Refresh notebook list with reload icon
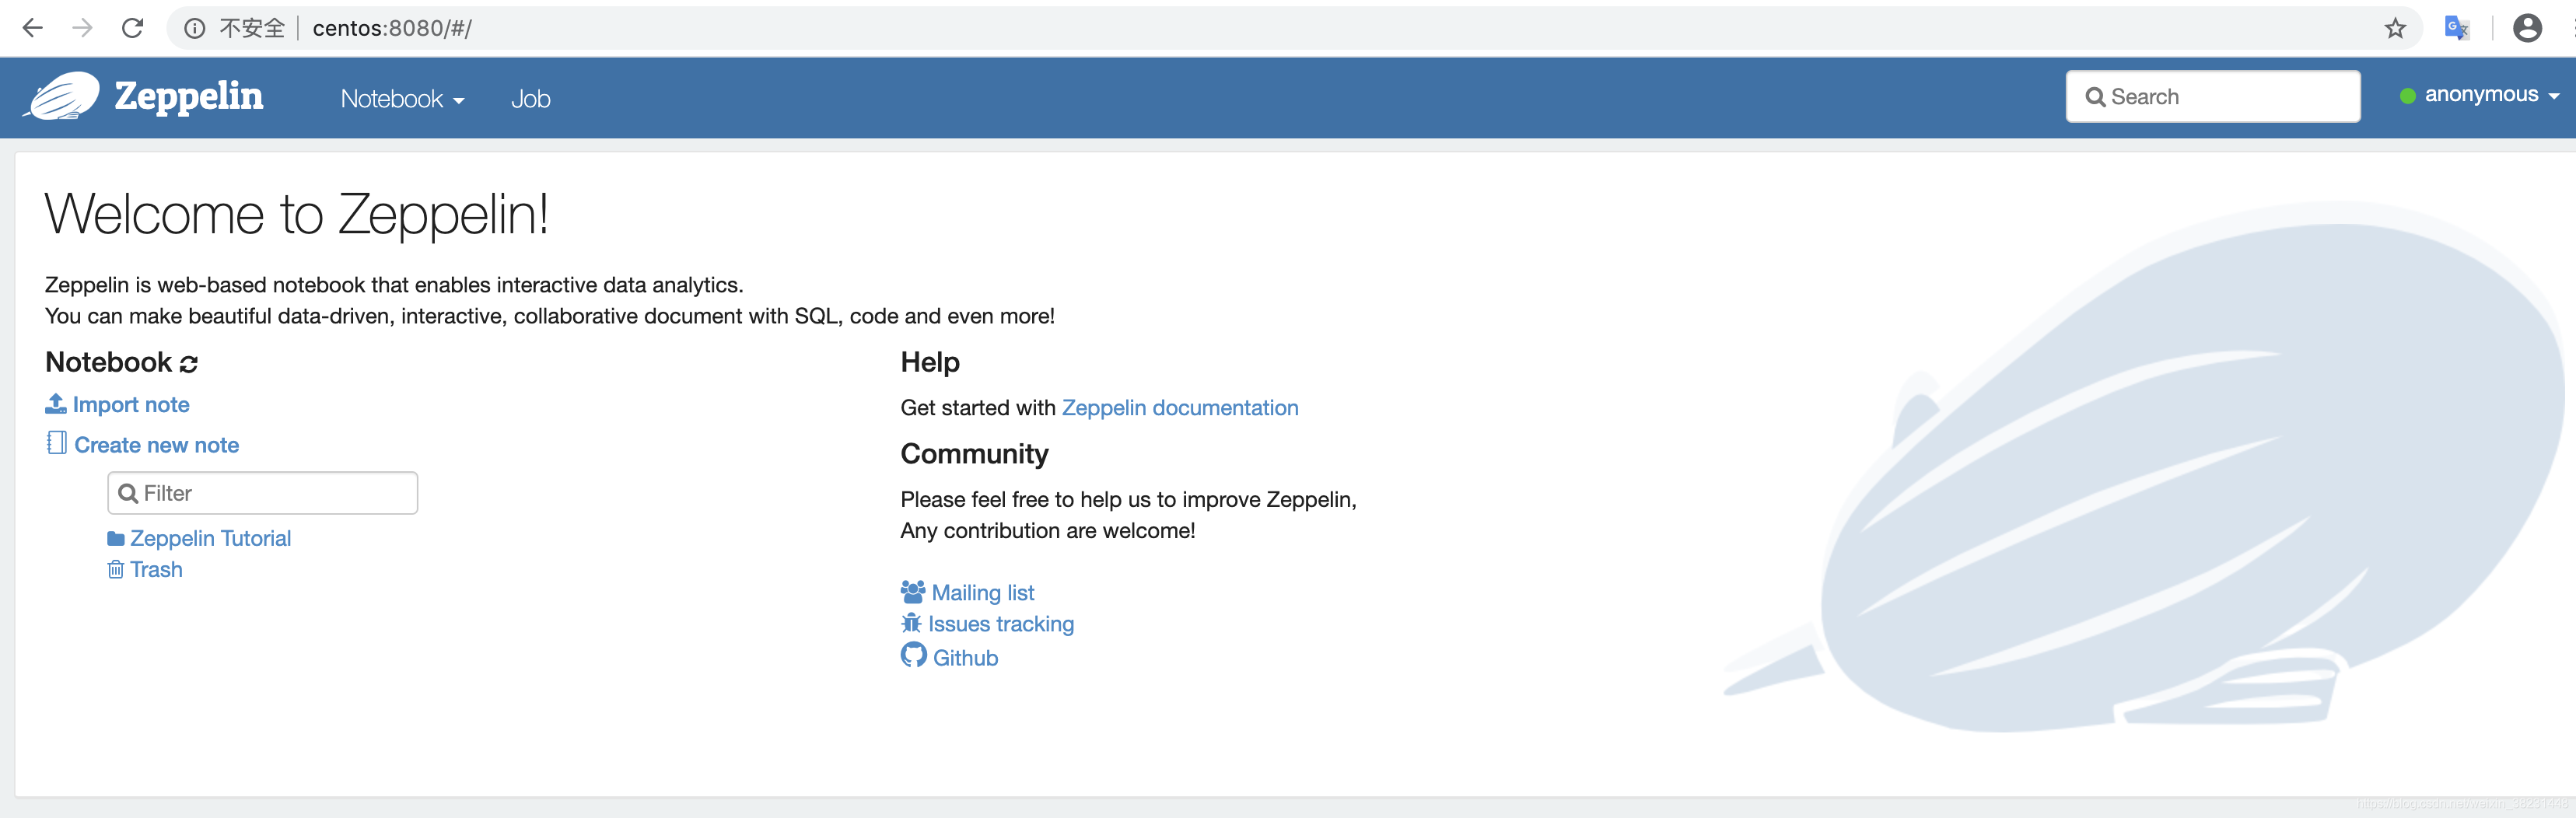2576x818 pixels. pyautogui.click(x=189, y=364)
